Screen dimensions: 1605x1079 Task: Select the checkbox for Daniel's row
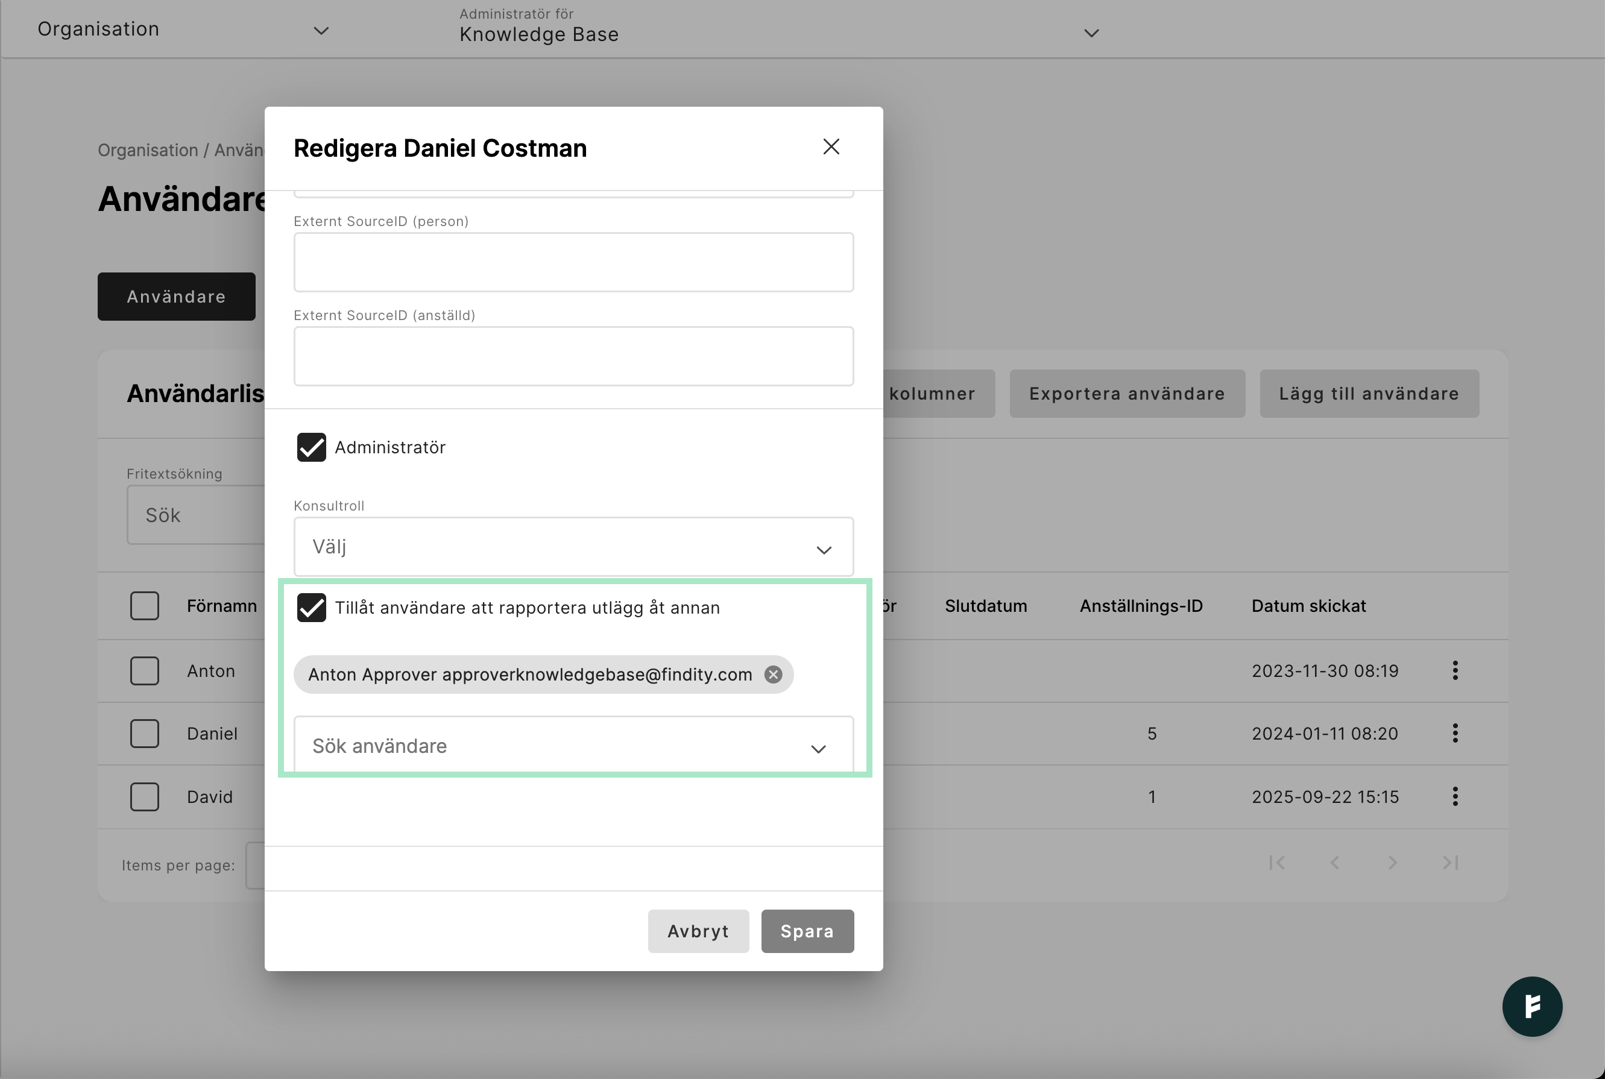145,733
